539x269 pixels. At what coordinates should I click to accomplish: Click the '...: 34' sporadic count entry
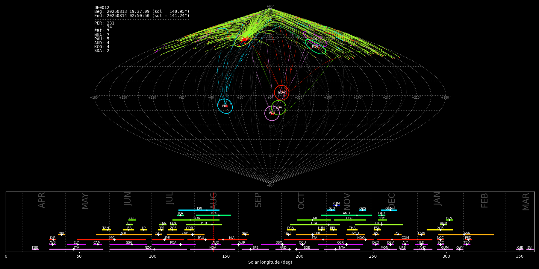click(103, 27)
